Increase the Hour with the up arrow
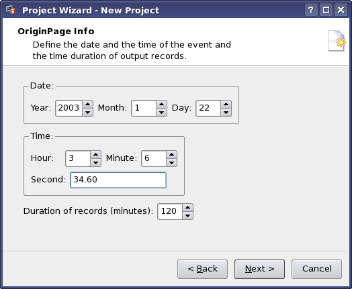This screenshot has width=352, height=289. click(x=95, y=155)
